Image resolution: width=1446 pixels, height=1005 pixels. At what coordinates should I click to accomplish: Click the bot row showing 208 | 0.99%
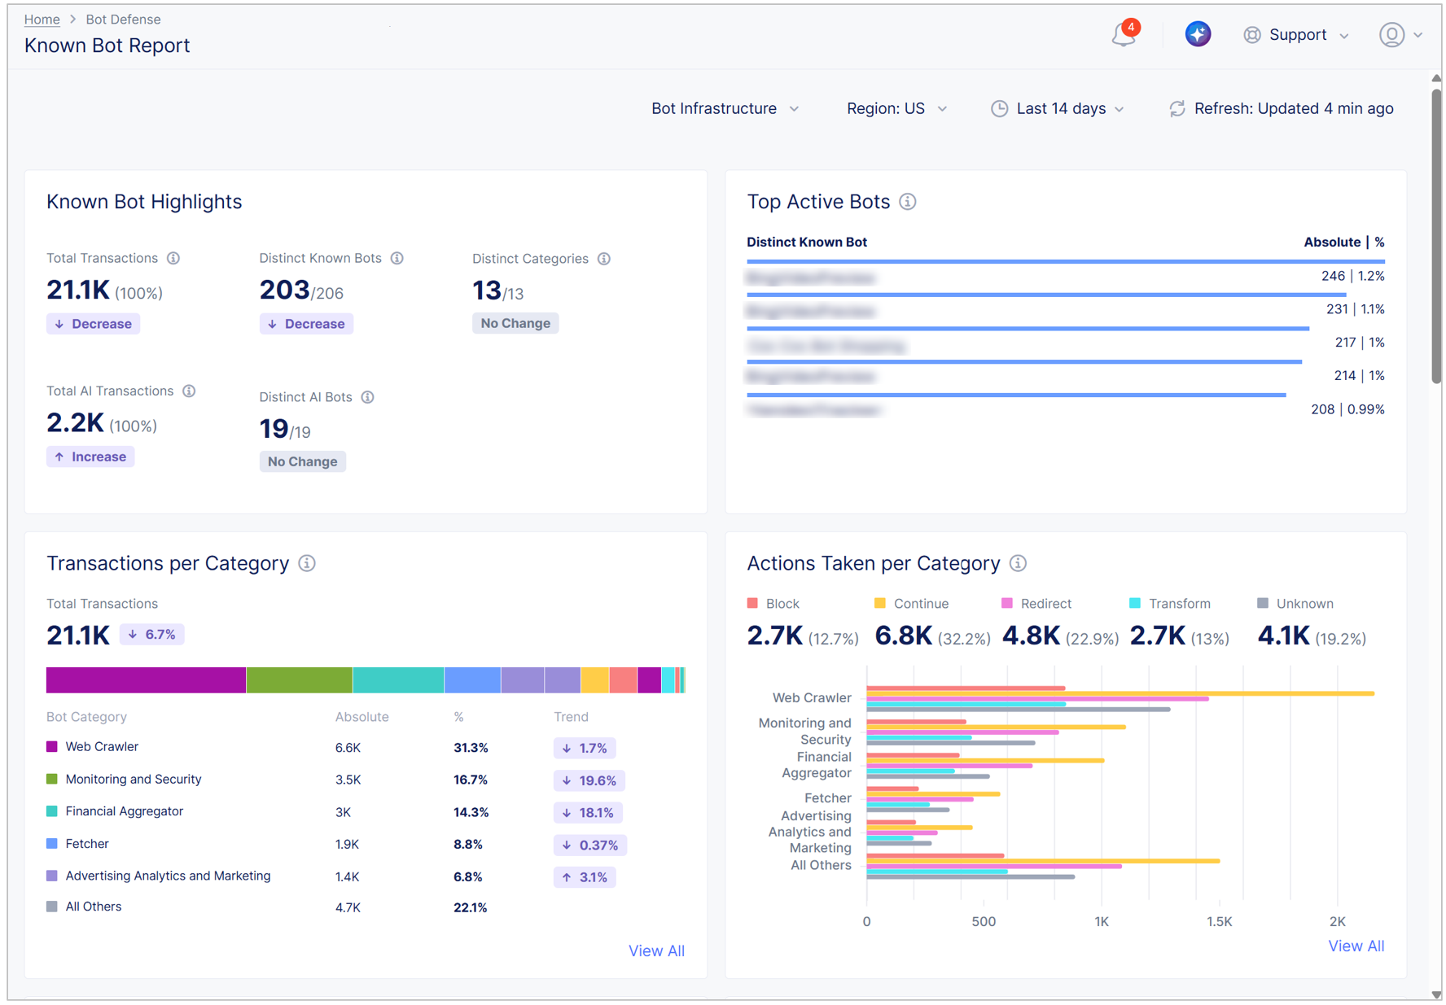(x=1066, y=406)
